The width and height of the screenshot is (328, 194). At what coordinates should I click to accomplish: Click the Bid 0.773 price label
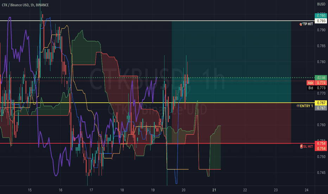tap(317, 88)
